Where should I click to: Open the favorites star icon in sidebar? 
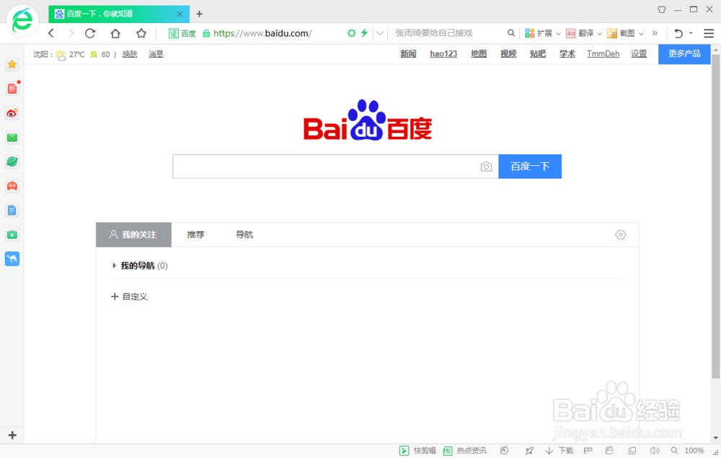(x=12, y=63)
